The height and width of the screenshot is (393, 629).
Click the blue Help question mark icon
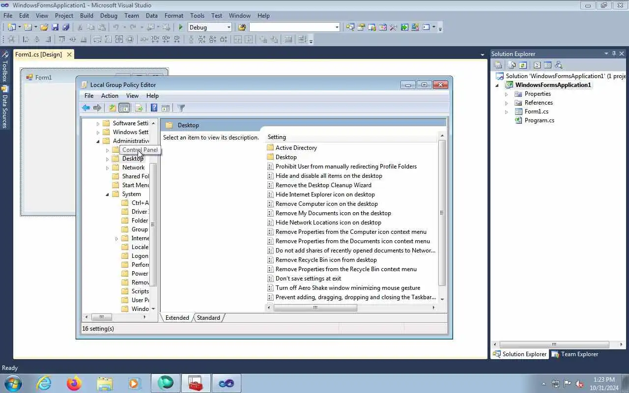[x=154, y=108]
